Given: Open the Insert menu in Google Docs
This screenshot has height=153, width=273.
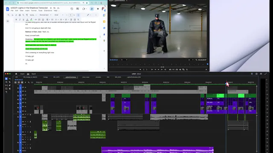Looking at the screenshot, I should coord(27,11).
